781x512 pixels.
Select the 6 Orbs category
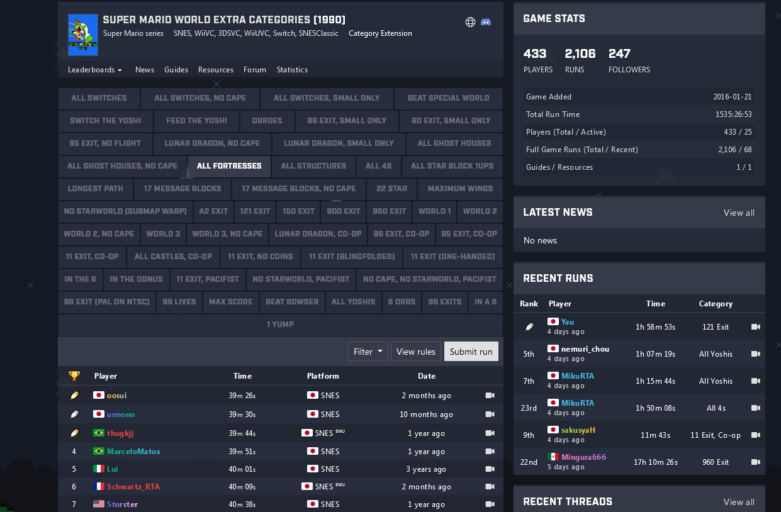pos(402,302)
